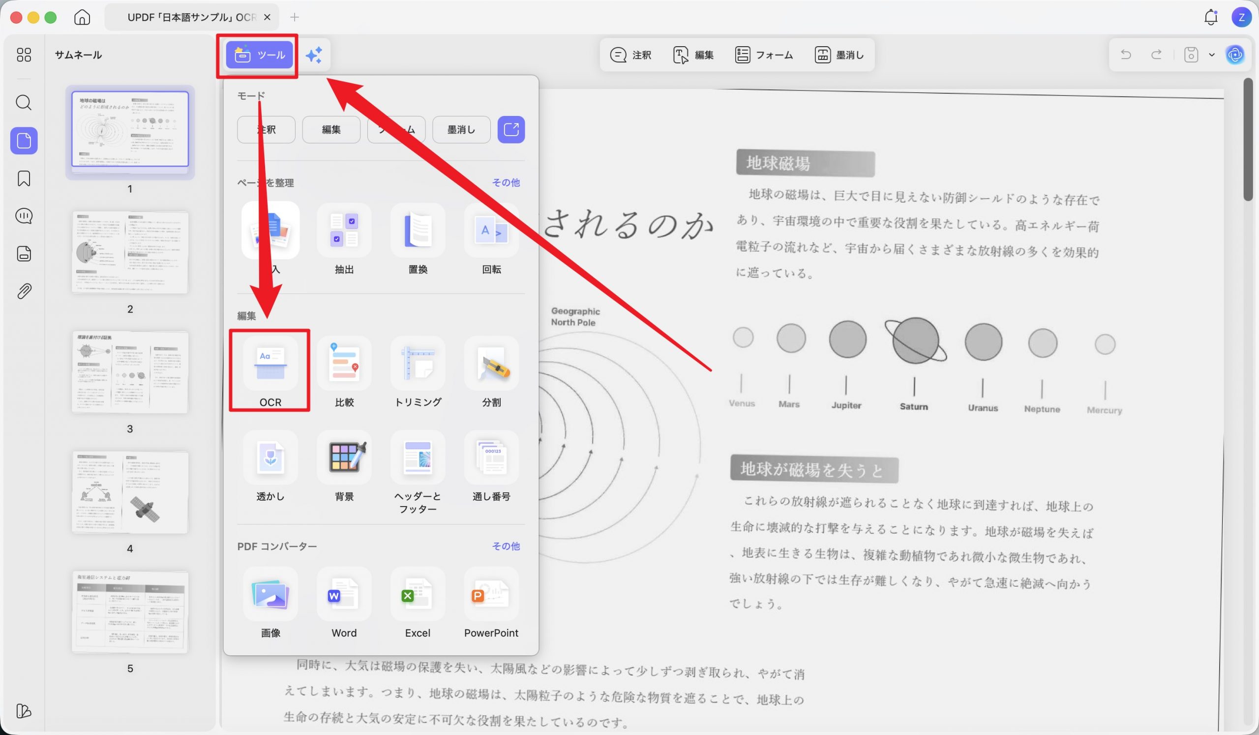
Task: Choose the 置換 (replace pages) tool
Action: coord(418,239)
